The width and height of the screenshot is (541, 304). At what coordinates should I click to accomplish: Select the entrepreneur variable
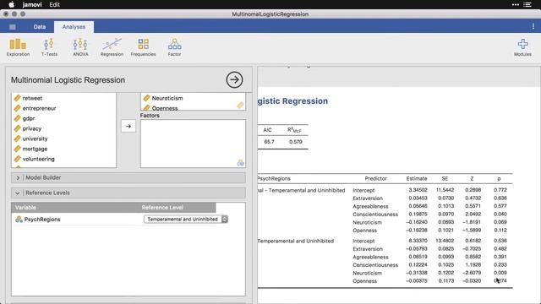pyautogui.click(x=39, y=108)
